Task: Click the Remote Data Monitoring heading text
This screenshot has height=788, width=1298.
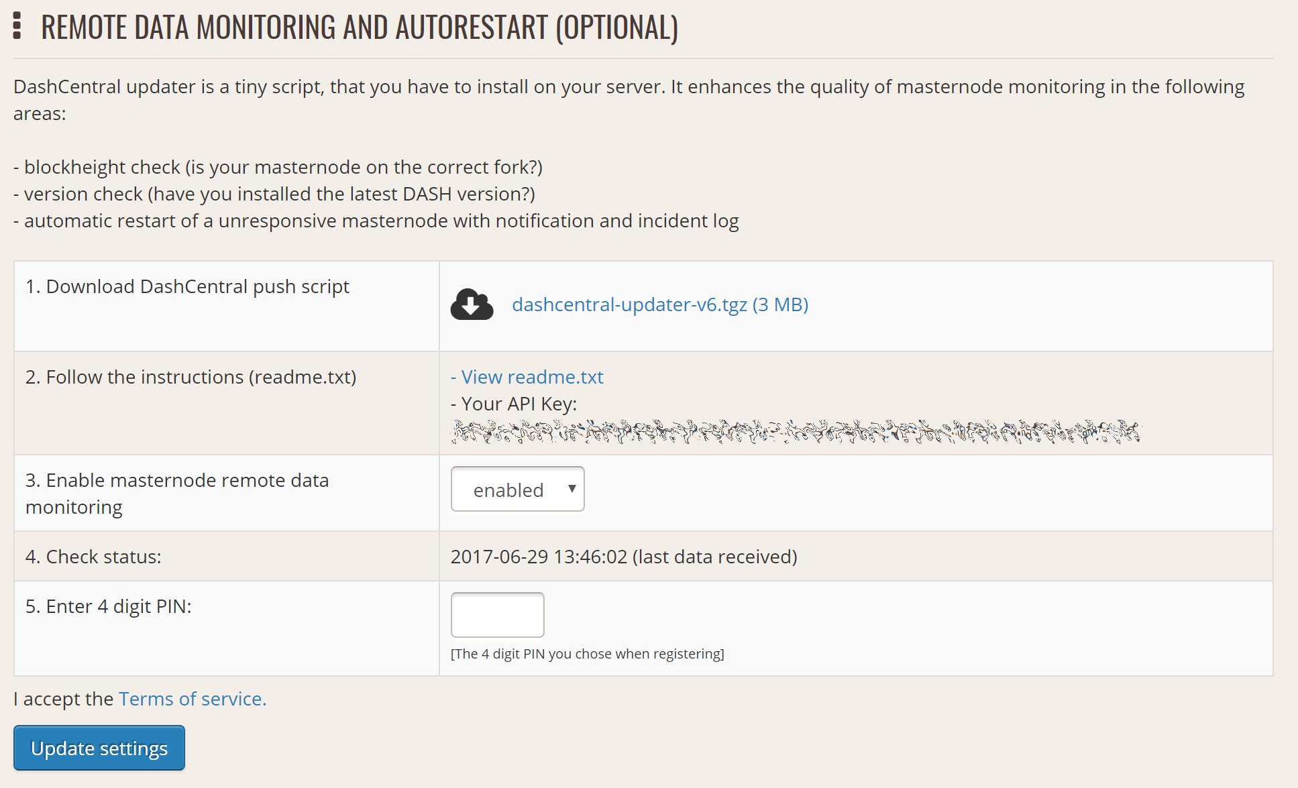Action: coord(360,27)
